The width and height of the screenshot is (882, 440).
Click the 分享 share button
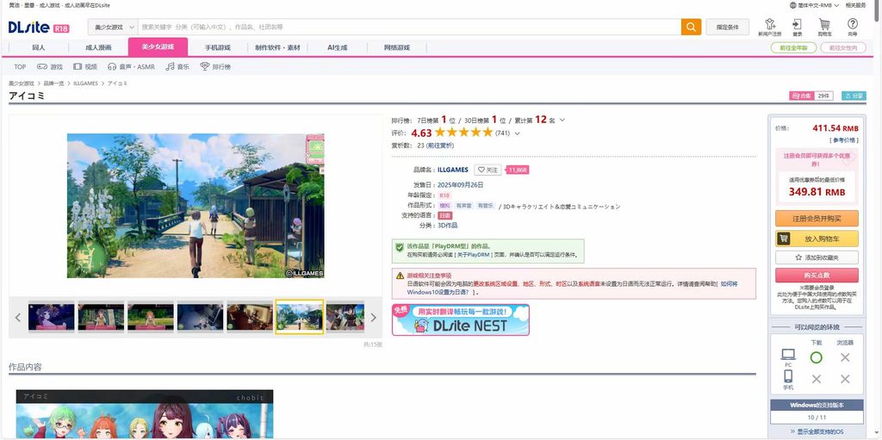(854, 96)
